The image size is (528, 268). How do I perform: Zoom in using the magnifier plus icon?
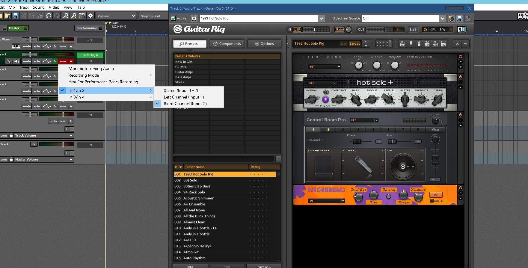coord(66,16)
